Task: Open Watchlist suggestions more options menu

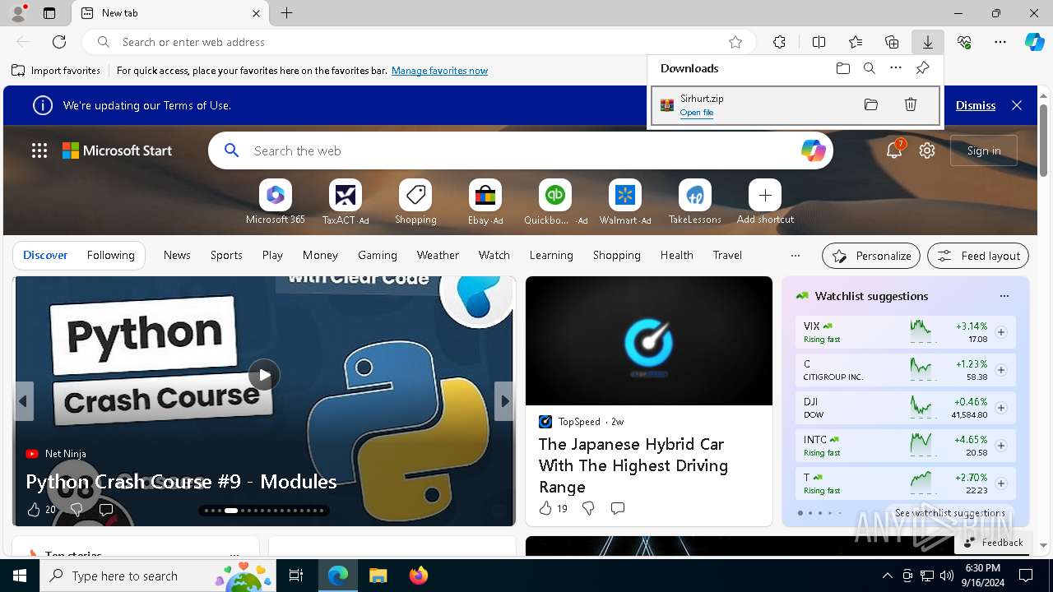Action: [x=1004, y=296]
